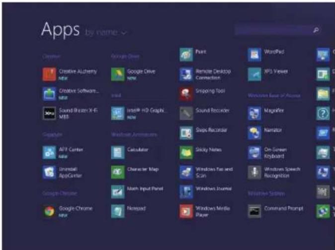Launch the Google Chrome icon
The width and height of the screenshot is (335, 250).
point(49,211)
